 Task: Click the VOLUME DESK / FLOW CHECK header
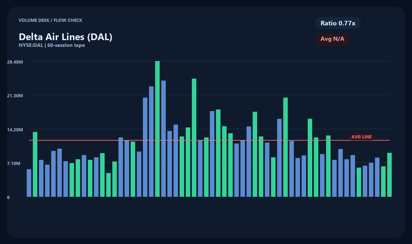coord(50,20)
